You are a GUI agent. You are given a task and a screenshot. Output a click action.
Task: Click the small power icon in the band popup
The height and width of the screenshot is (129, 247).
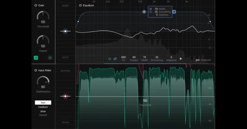(151, 12)
